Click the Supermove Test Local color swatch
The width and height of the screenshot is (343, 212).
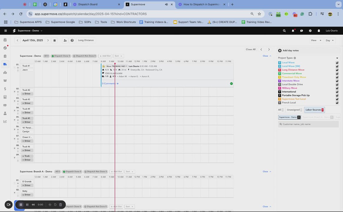(x=280, y=99)
